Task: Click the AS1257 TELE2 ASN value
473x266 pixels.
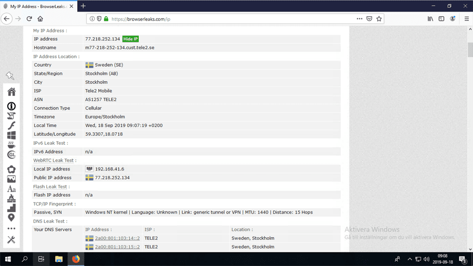Action: coord(101,99)
